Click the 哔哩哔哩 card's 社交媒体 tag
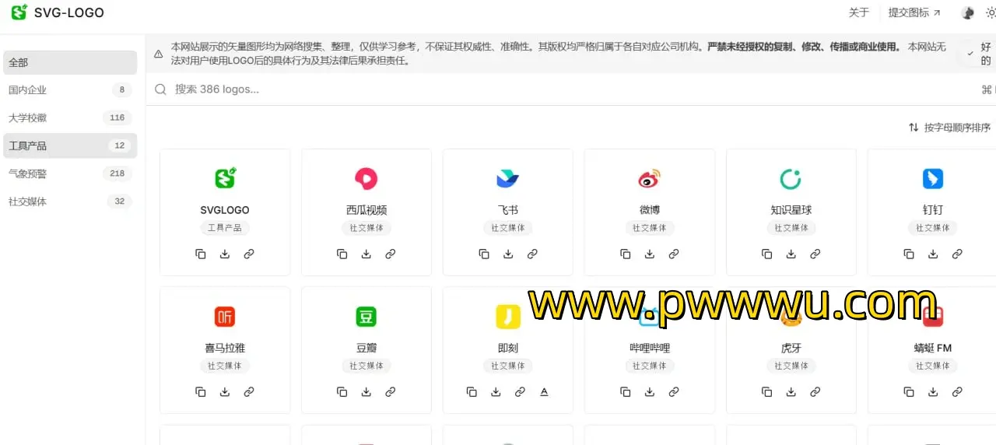Viewport: 996px width, 445px height. [x=650, y=366]
